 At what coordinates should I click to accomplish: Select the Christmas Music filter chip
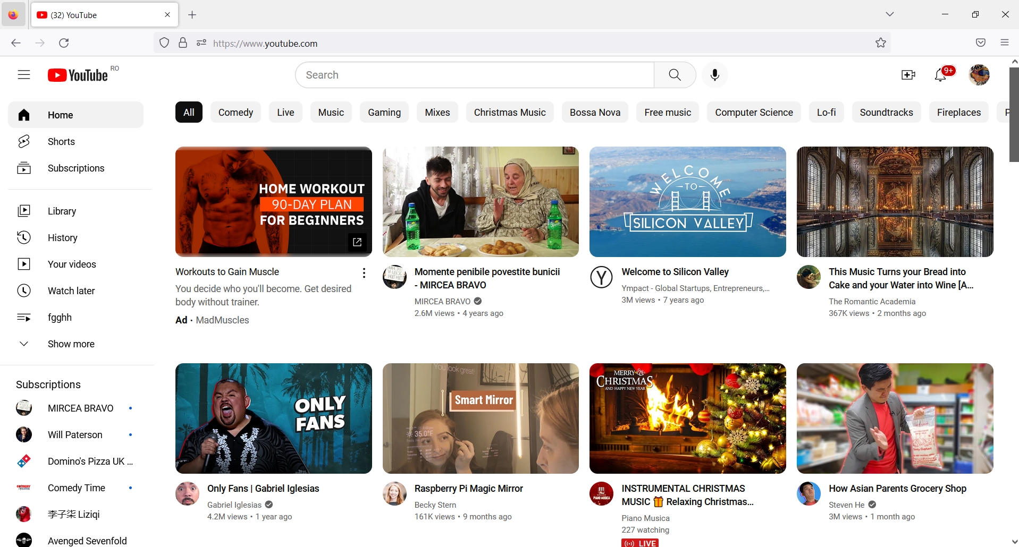point(509,112)
